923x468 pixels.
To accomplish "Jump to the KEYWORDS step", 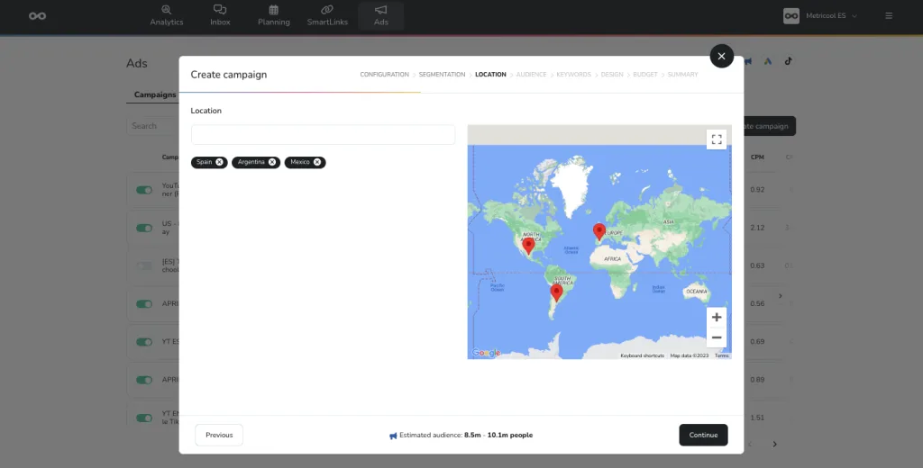I will [x=573, y=75].
